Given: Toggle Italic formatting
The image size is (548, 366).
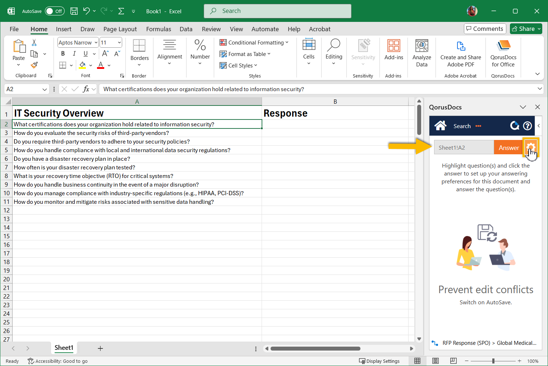Looking at the screenshot, I should coord(74,53).
